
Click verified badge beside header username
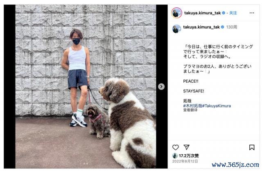[x=224, y=13]
